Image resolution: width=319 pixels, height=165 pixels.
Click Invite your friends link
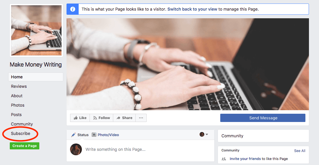(x=245, y=159)
